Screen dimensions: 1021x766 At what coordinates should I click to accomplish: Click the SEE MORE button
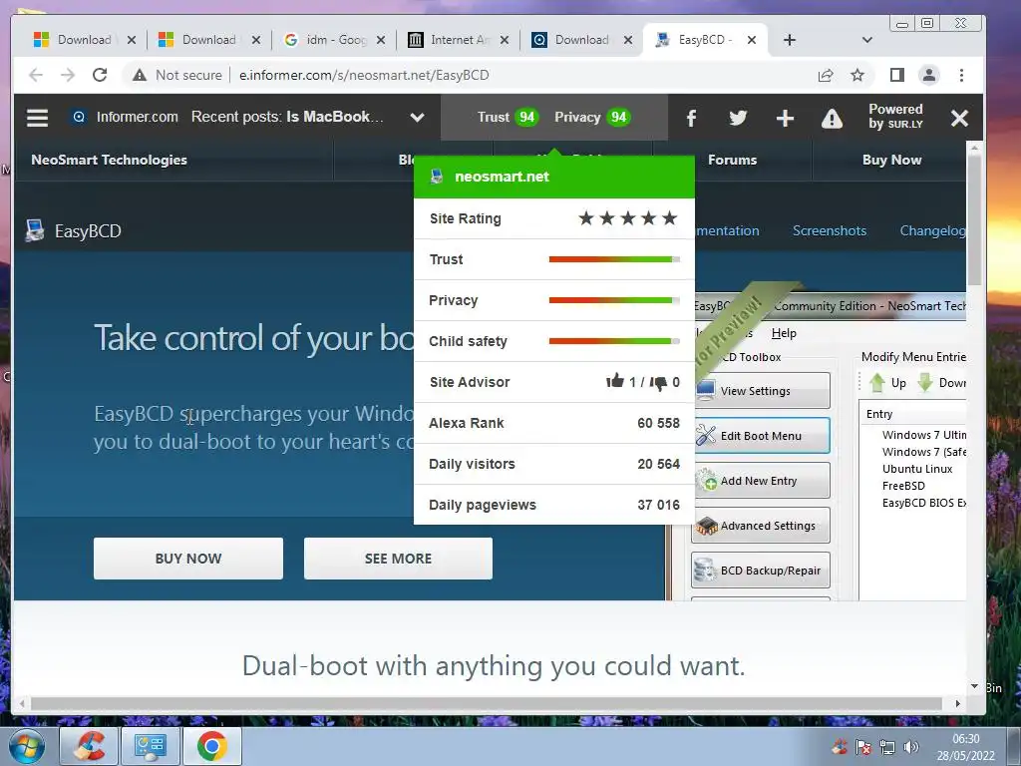click(398, 559)
